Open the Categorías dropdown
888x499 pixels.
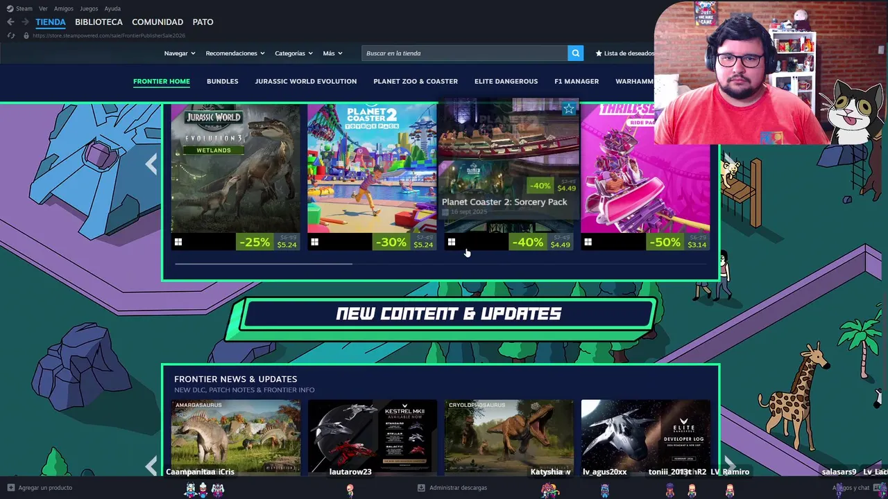click(x=293, y=53)
